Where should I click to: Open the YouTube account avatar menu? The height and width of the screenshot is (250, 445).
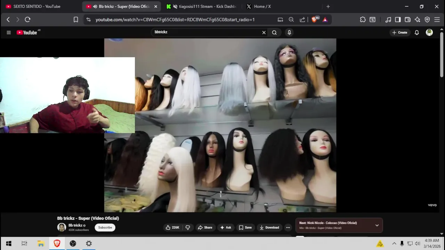[429, 32]
